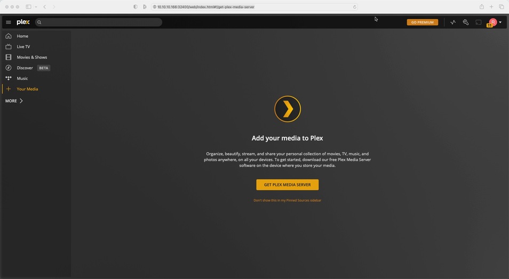
Task: Open the Activity pulse icon
Action: 453,22
